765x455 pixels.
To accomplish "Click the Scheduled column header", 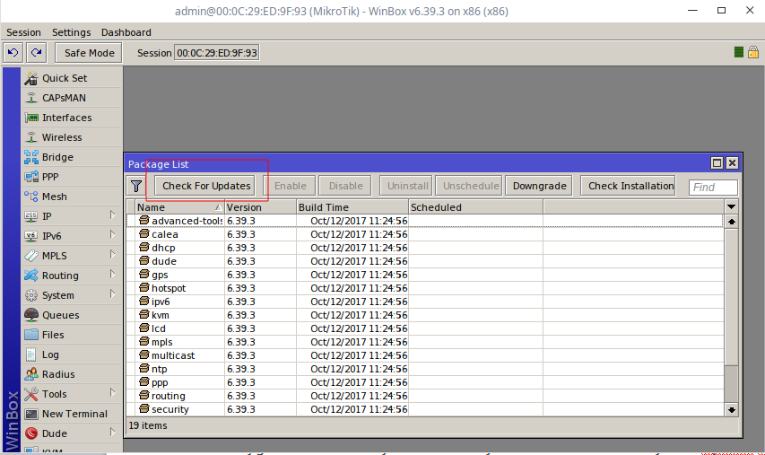I will (475, 207).
